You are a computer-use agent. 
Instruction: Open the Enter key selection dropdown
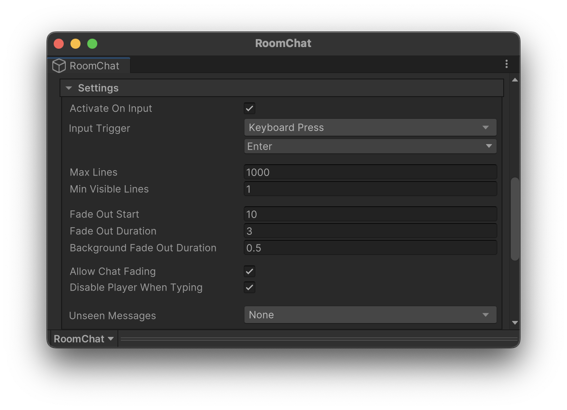[x=370, y=146]
